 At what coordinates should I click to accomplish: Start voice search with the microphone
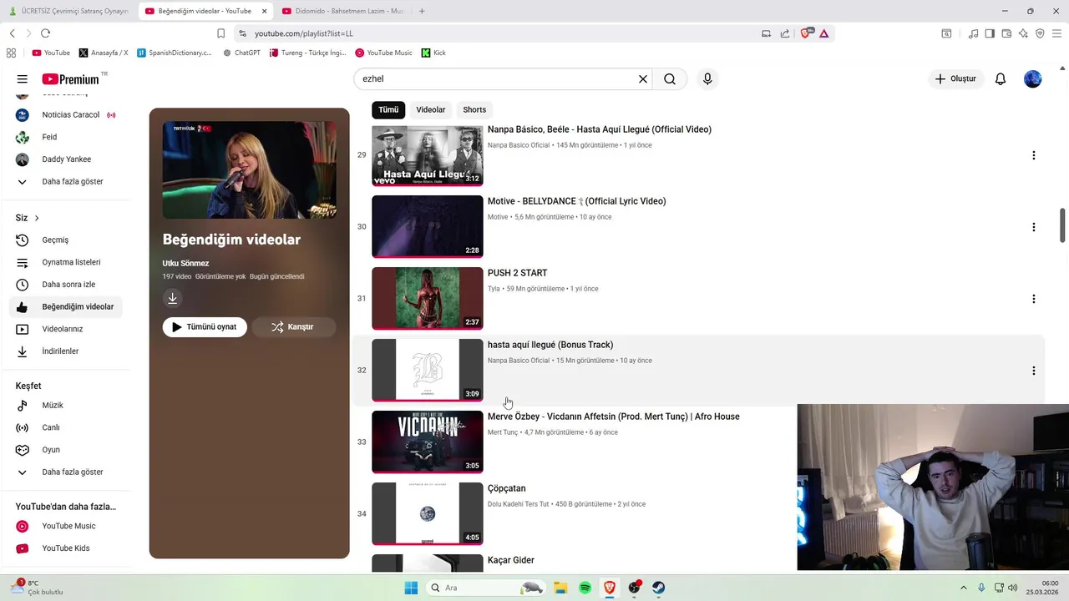click(707, 79)
